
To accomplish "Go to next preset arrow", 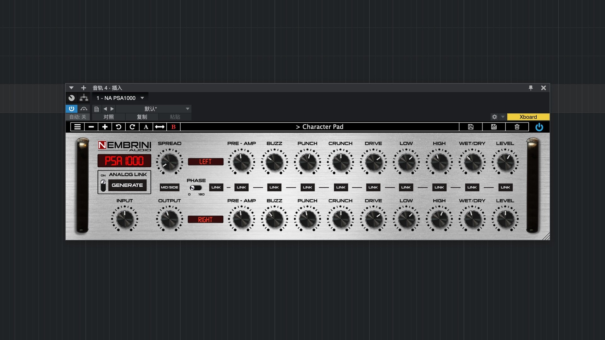I will [x=112, y=109].
